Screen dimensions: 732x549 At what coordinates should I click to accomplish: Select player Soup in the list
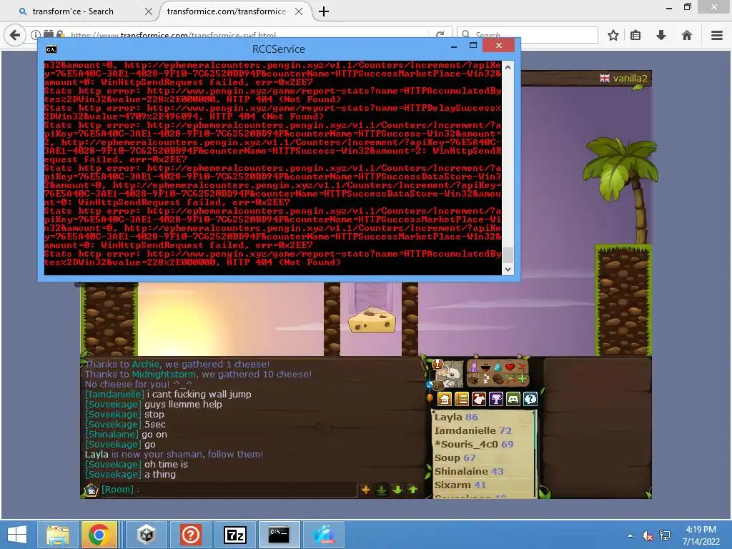[455, 458]
